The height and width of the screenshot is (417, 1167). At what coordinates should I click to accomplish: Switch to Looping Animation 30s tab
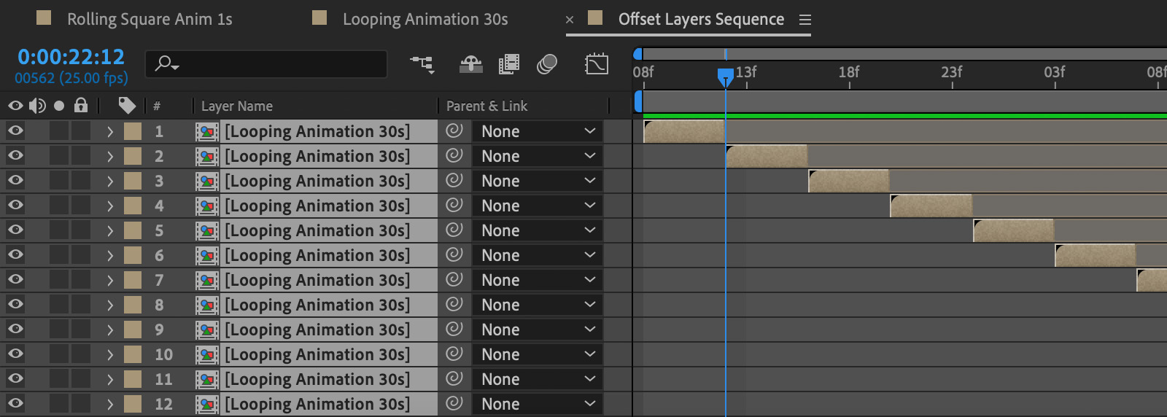[425, 19]
